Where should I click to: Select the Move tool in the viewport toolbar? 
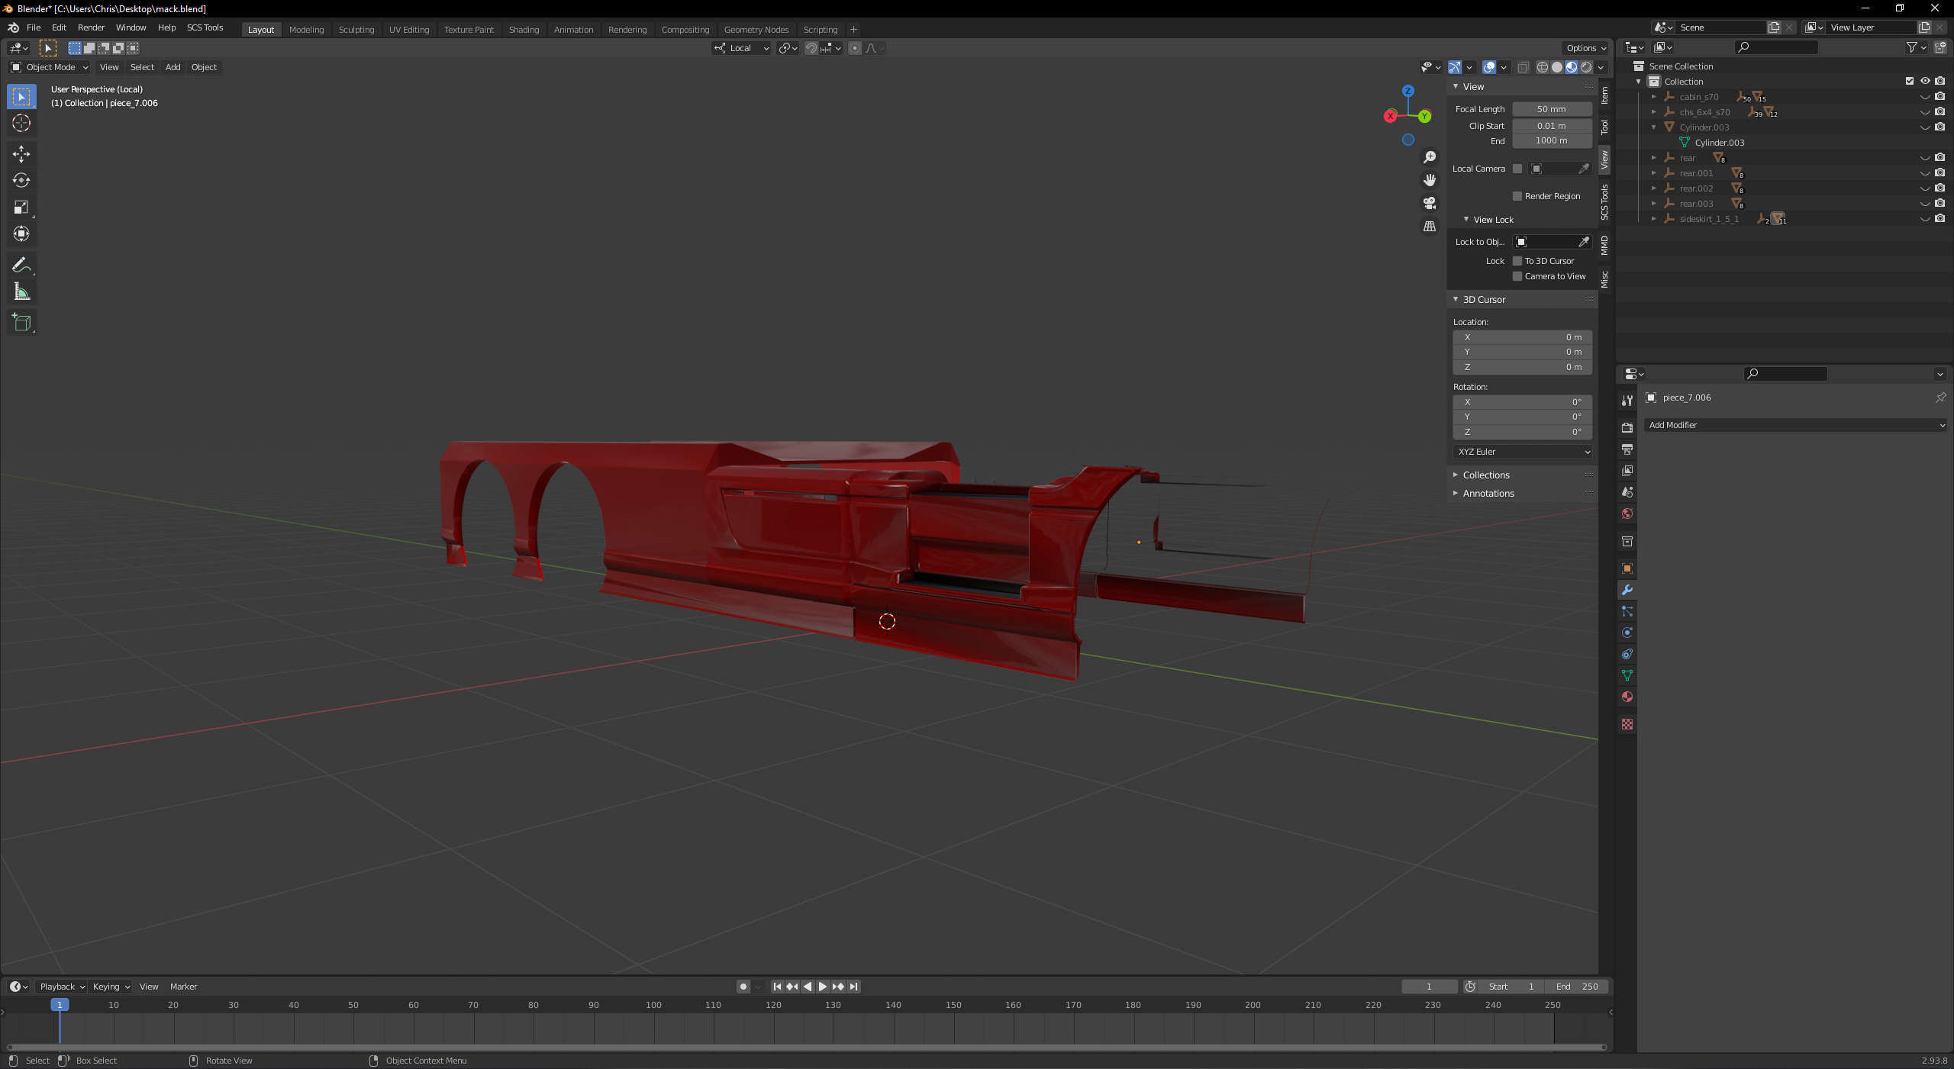click(x=21, y=154)
